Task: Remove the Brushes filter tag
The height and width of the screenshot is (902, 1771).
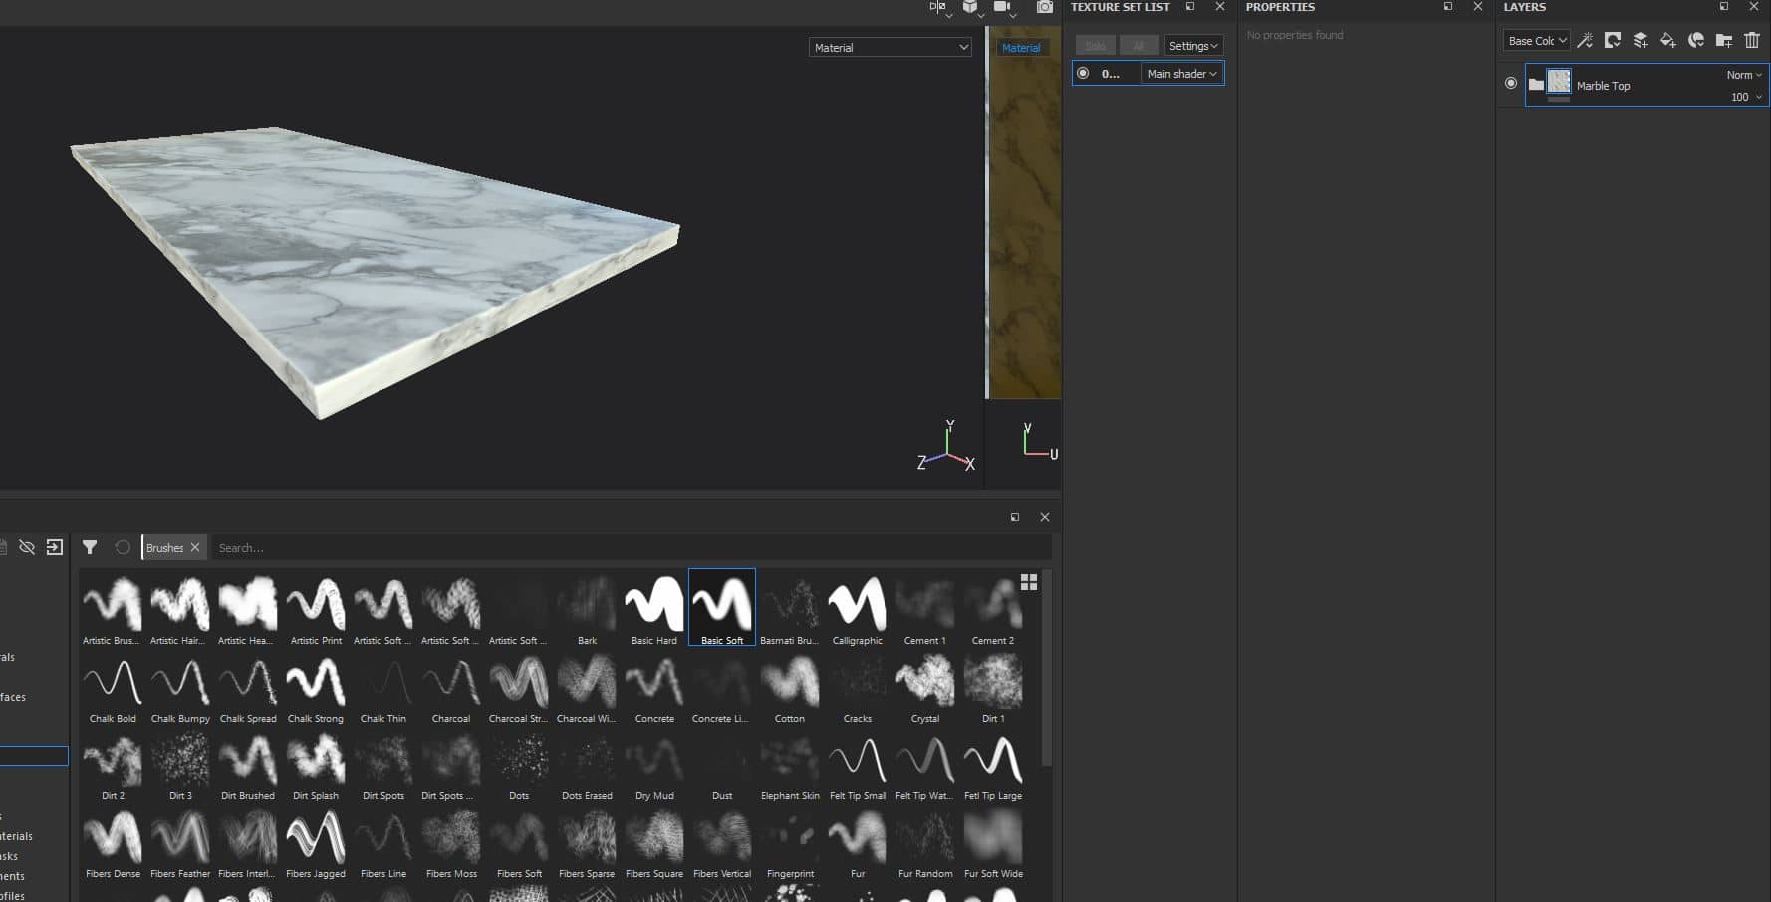Action: (195, 547)
